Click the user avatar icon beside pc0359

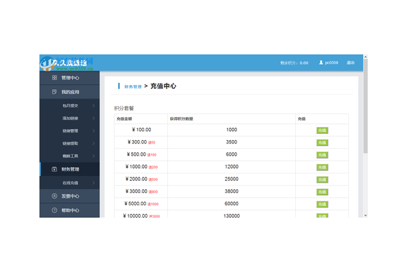click(320, 63)
